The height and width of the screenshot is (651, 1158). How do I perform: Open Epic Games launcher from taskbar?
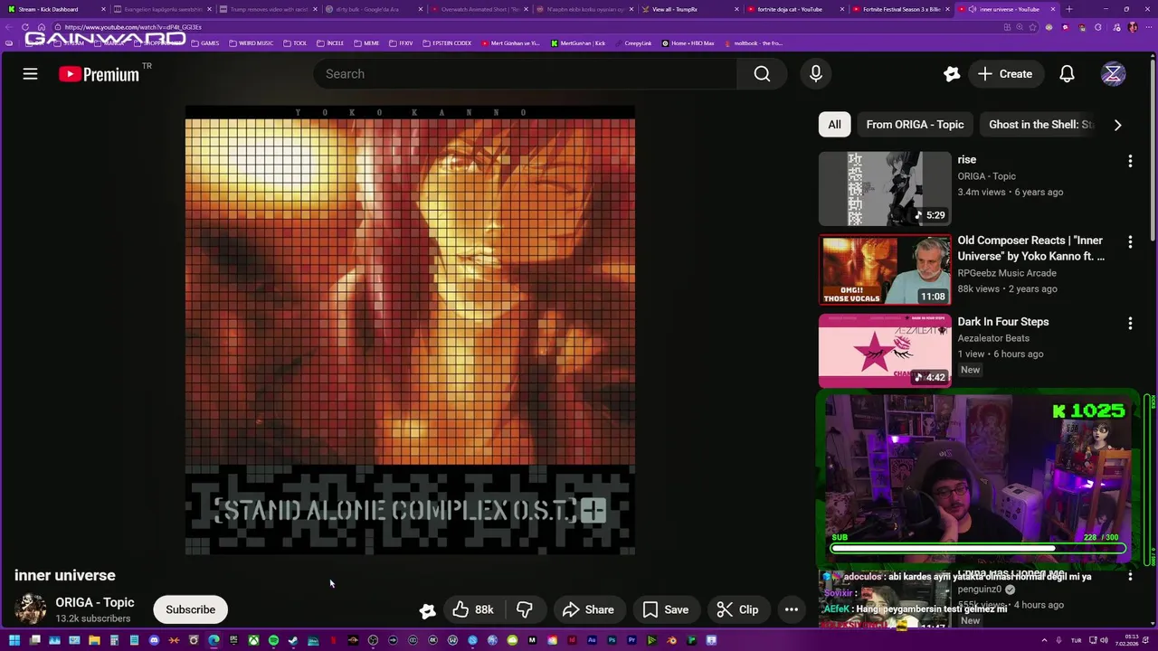(233, 640)
